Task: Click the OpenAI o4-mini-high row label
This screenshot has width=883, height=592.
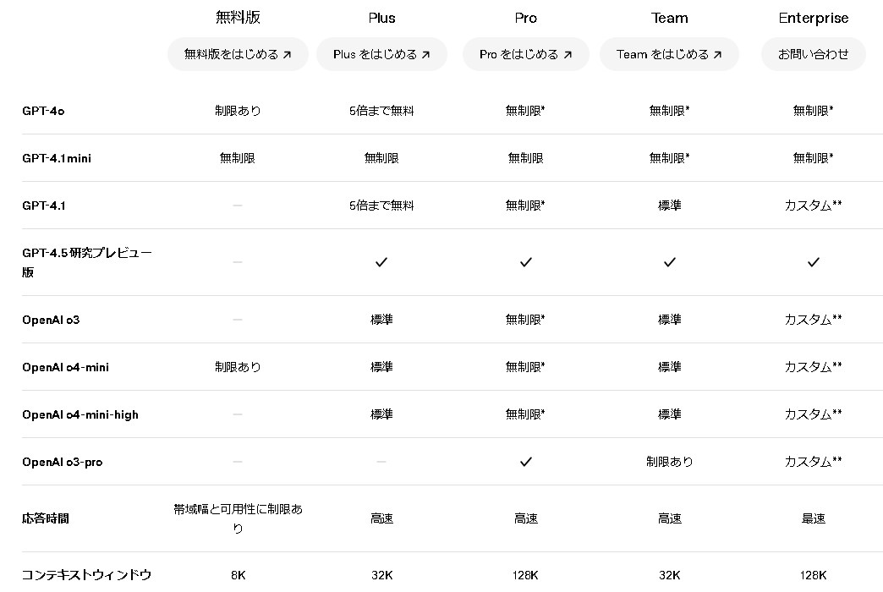Action: pos(80,414)
